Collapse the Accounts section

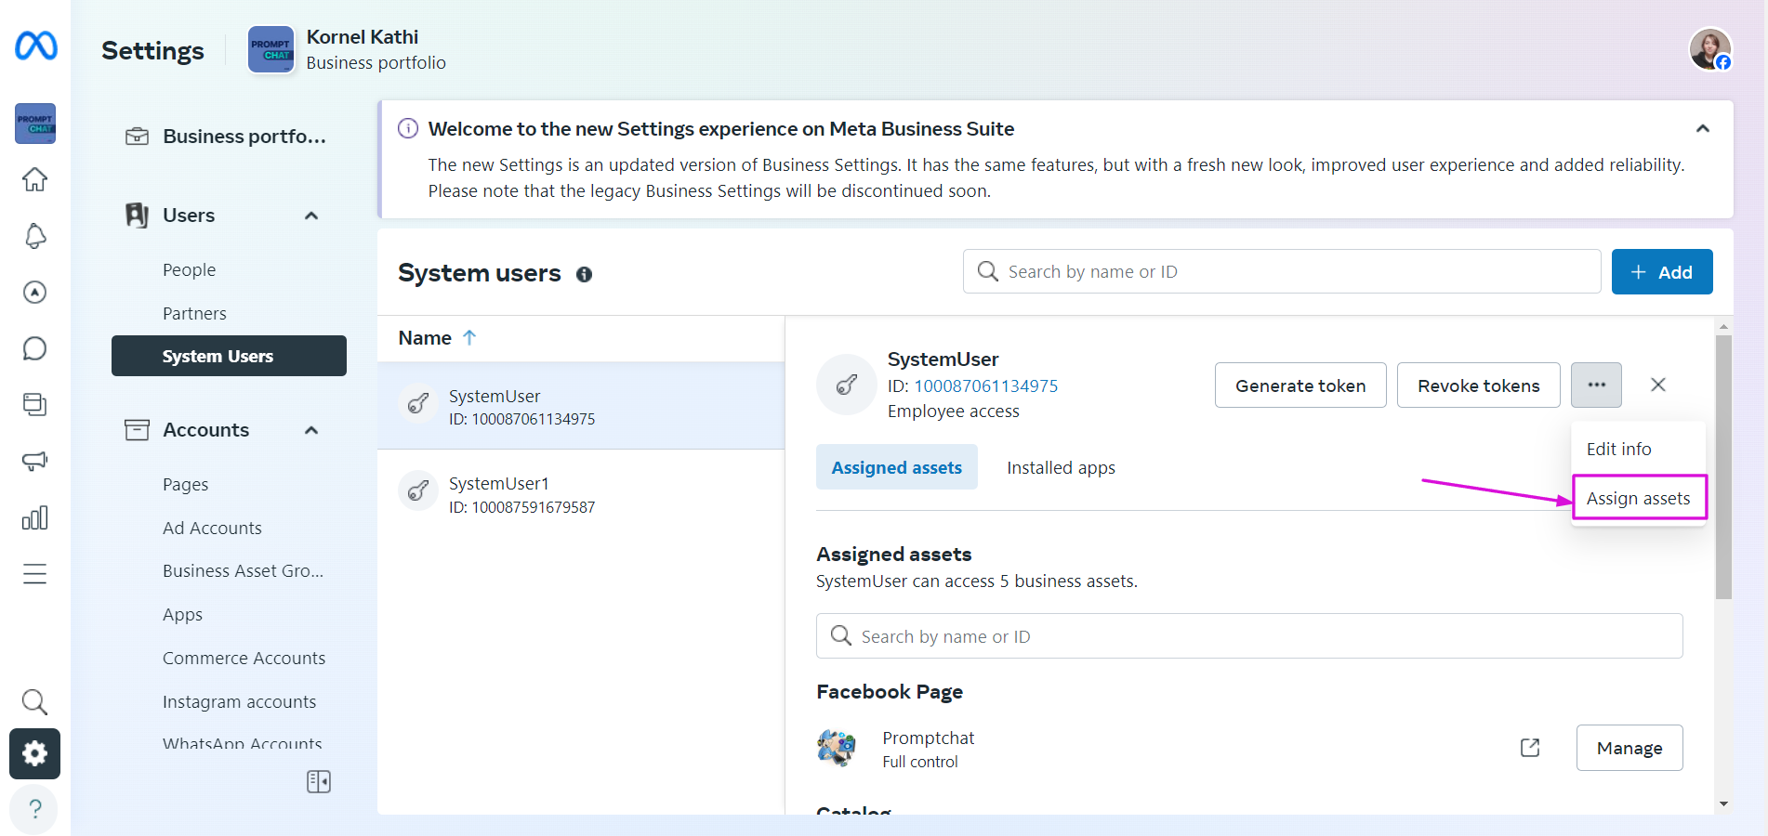pyautogui.click(x=311, y=430)
